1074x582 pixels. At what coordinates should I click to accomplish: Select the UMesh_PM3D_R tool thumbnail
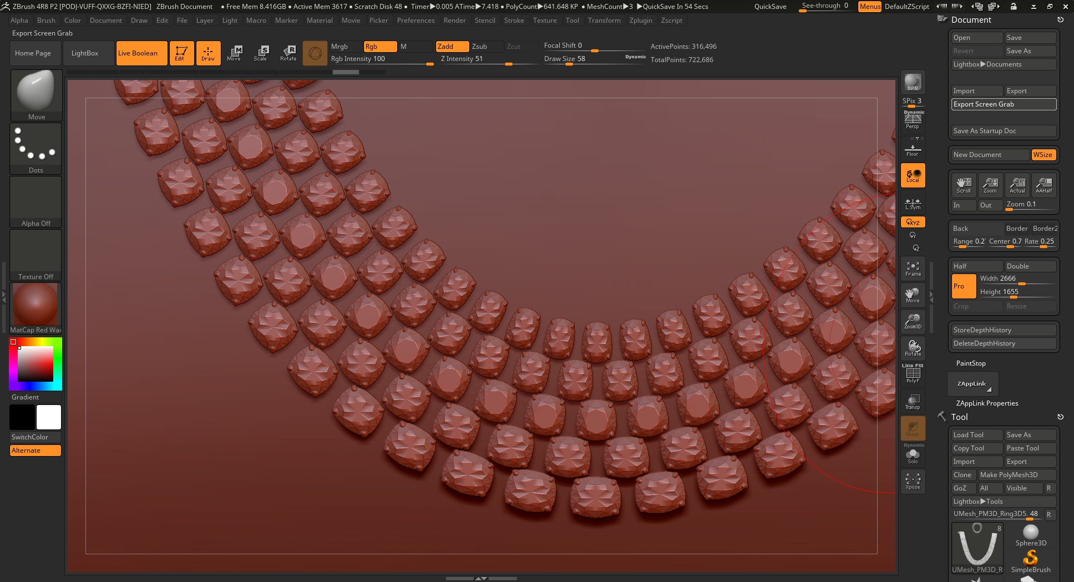977,548
